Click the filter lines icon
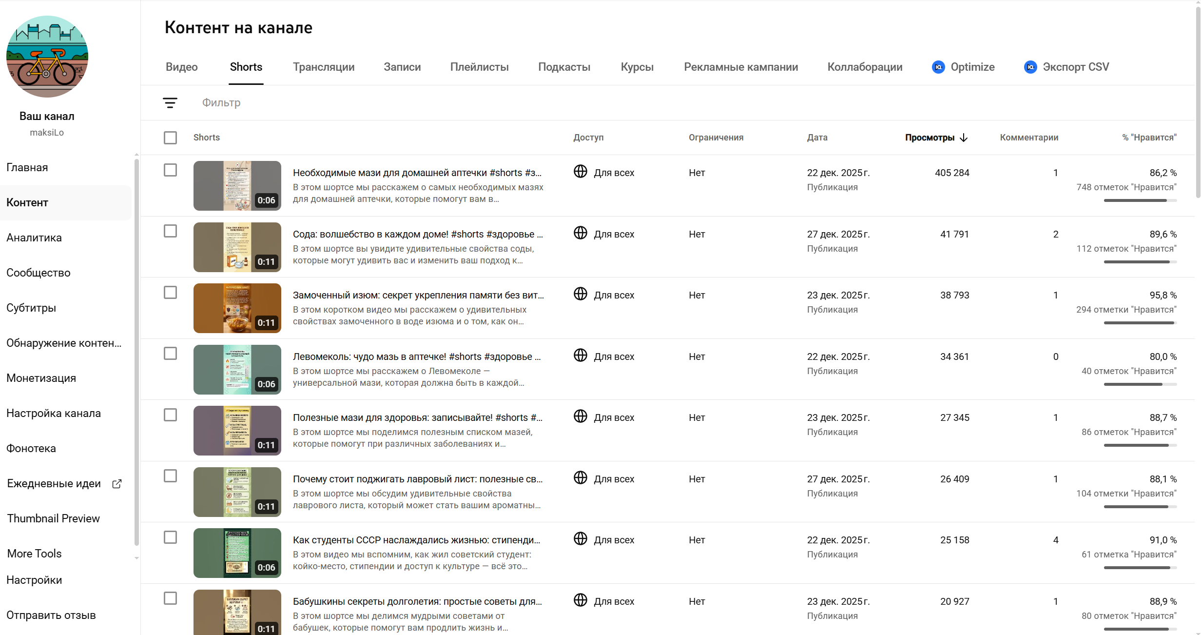The height and width of the screenshot is (635, 1201). 170,103
